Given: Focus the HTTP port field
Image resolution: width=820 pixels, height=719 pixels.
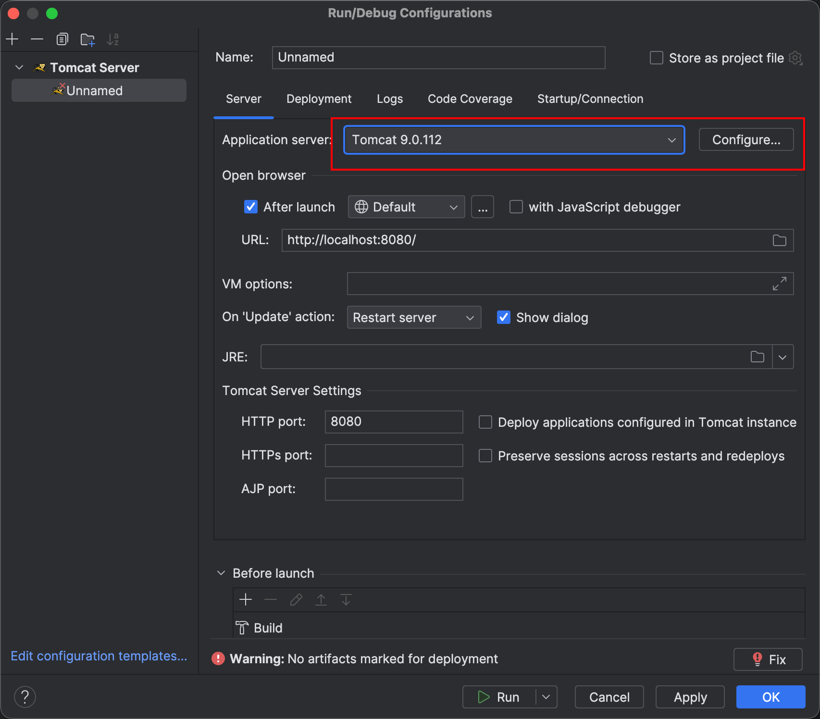Looking at the screenshot, I should [x=394, y=422].
